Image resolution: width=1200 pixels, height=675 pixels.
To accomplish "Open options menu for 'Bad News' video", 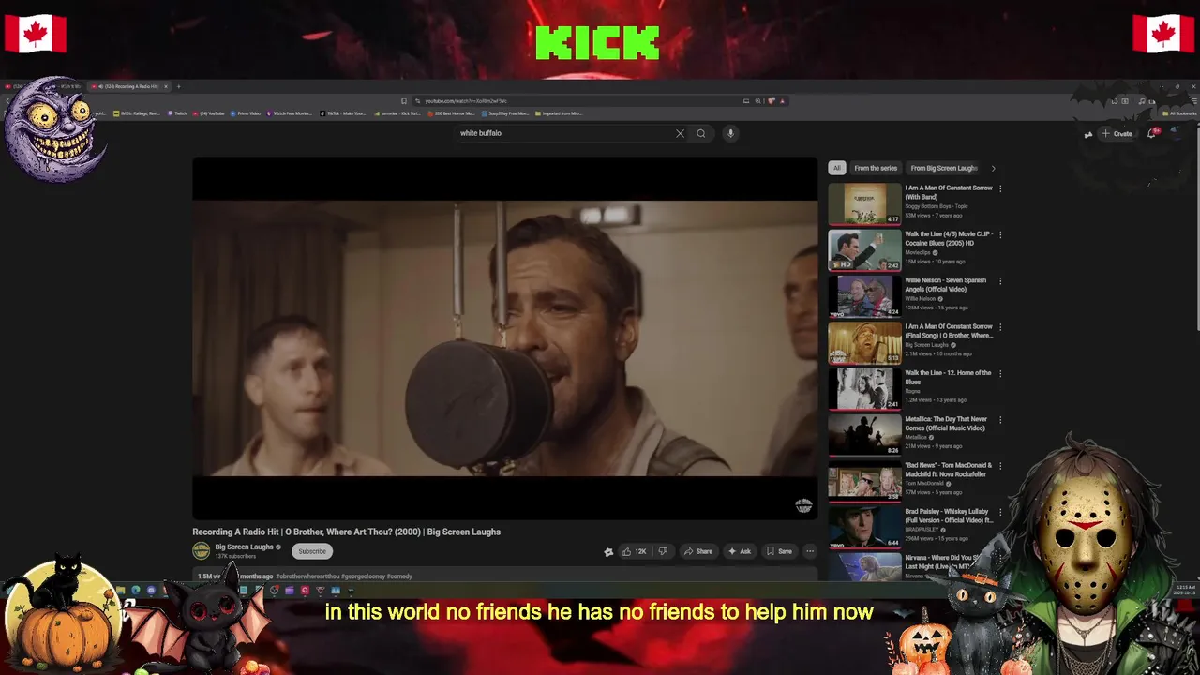I will (x=1000, y=466).
